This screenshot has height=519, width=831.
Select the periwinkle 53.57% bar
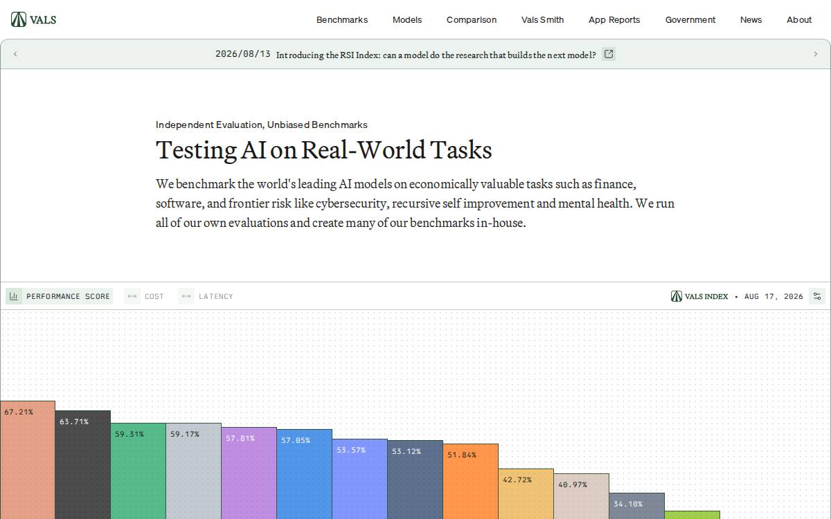tap(360, 479)
